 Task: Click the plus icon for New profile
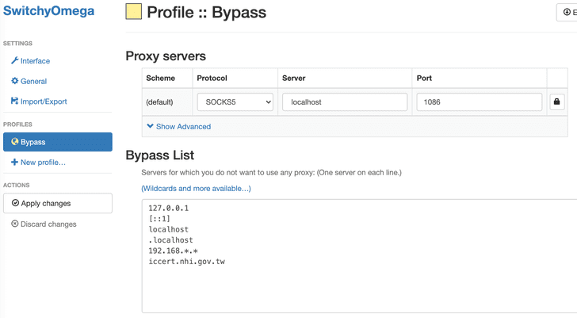coord(14,163)
